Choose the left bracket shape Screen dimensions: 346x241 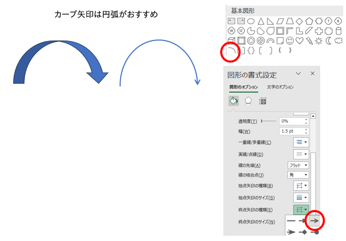tap(260, 51)
